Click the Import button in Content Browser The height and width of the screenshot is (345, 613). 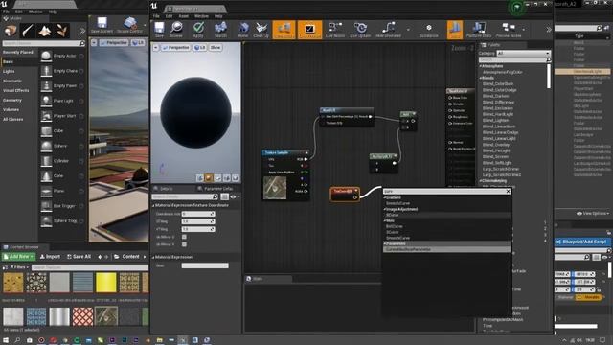50,257
